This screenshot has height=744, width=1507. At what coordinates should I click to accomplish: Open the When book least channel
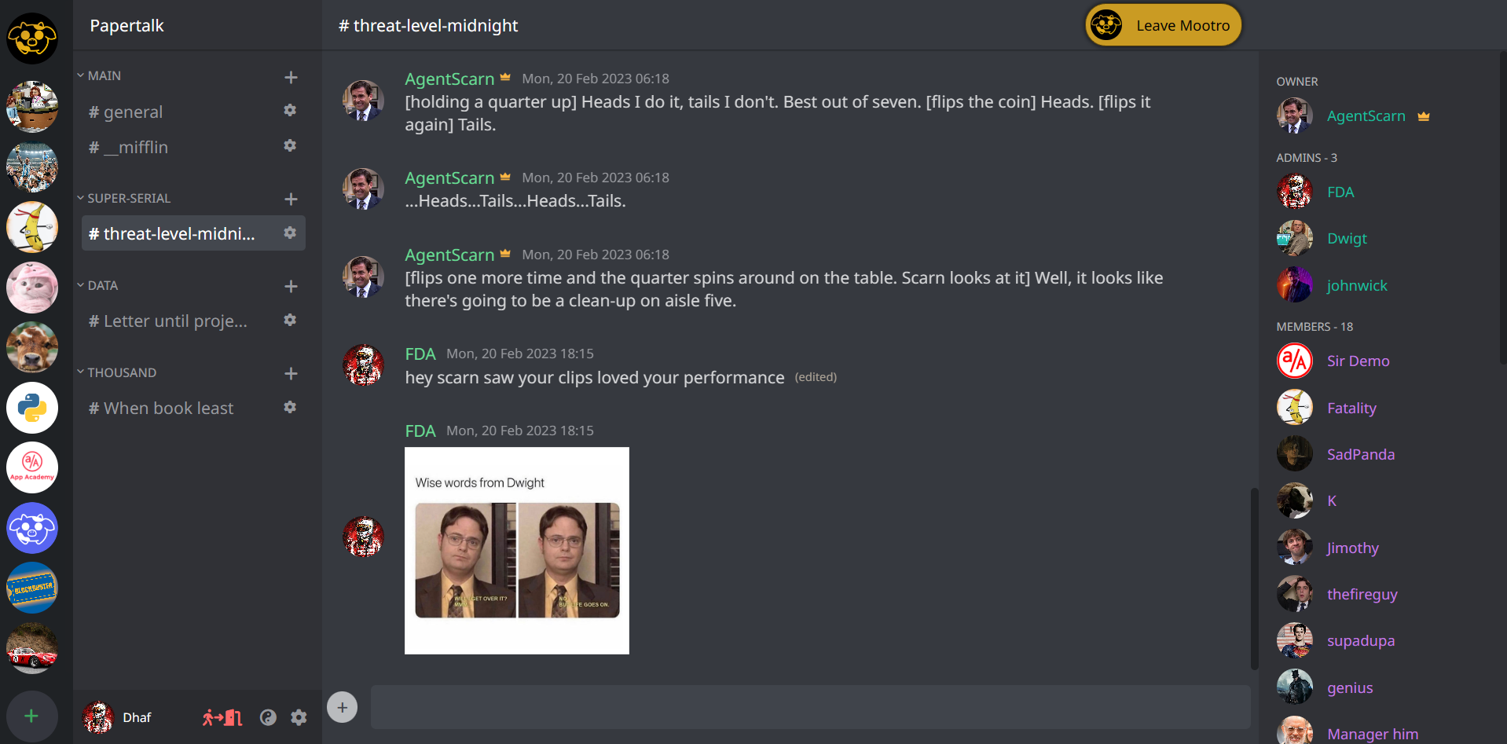[x=168, y=408]
